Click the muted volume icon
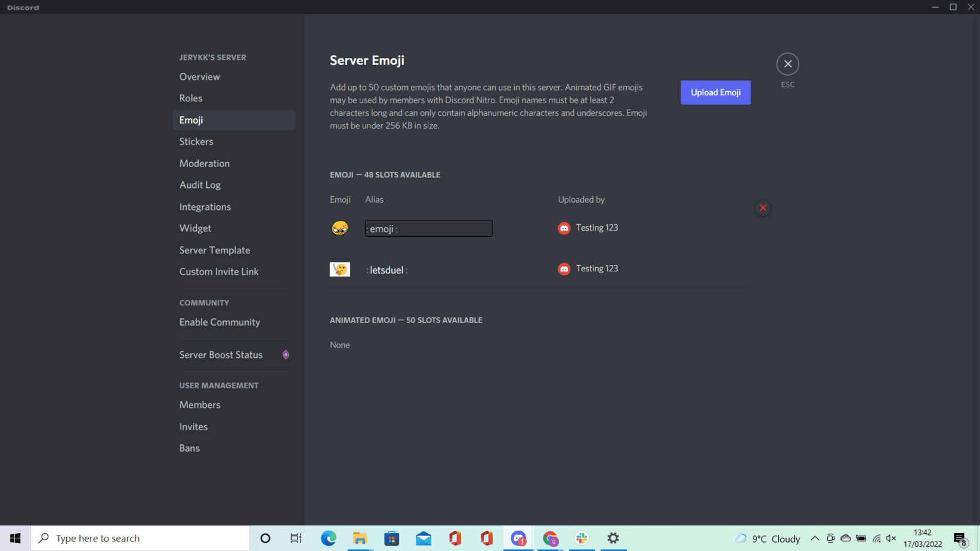The image size is (980, 551). point(891,538)
